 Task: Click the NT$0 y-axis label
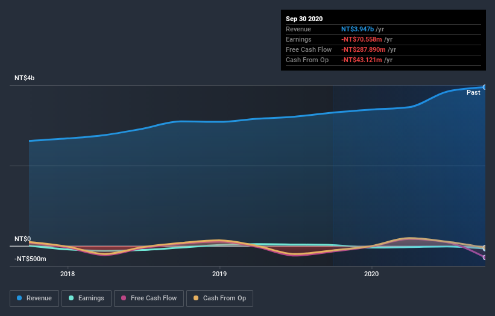(x=23, y=239)
